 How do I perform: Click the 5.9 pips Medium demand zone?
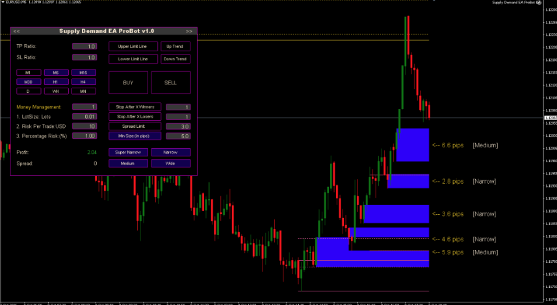coord(372,258)
